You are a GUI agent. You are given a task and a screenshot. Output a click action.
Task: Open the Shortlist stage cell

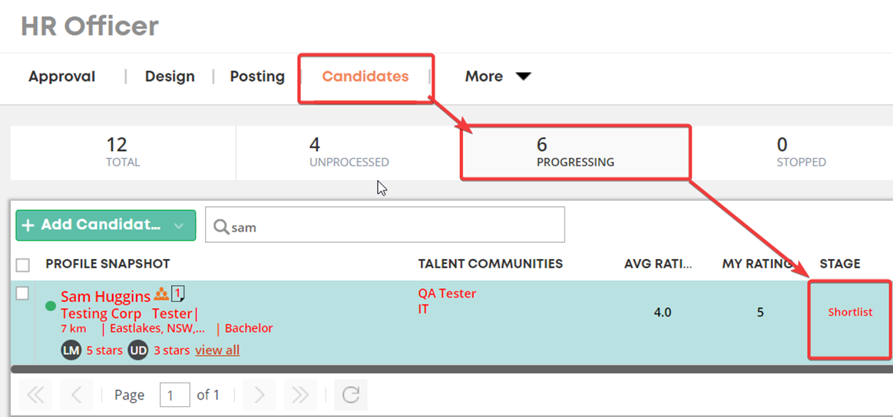point(850,319)
